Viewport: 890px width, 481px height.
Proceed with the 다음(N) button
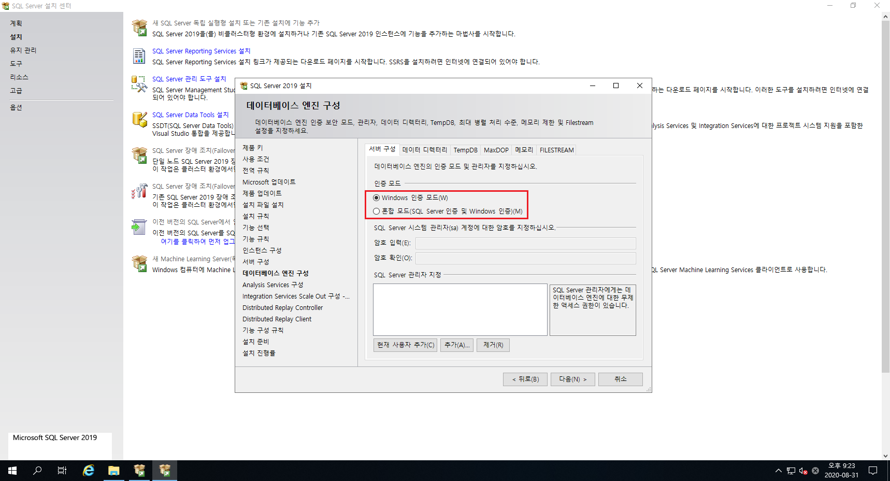pos(573,379)
